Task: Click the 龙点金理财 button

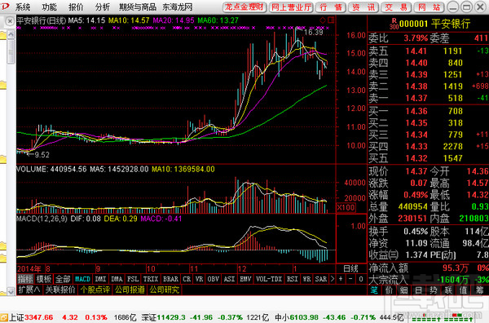Action: click(x=244, y=7)
